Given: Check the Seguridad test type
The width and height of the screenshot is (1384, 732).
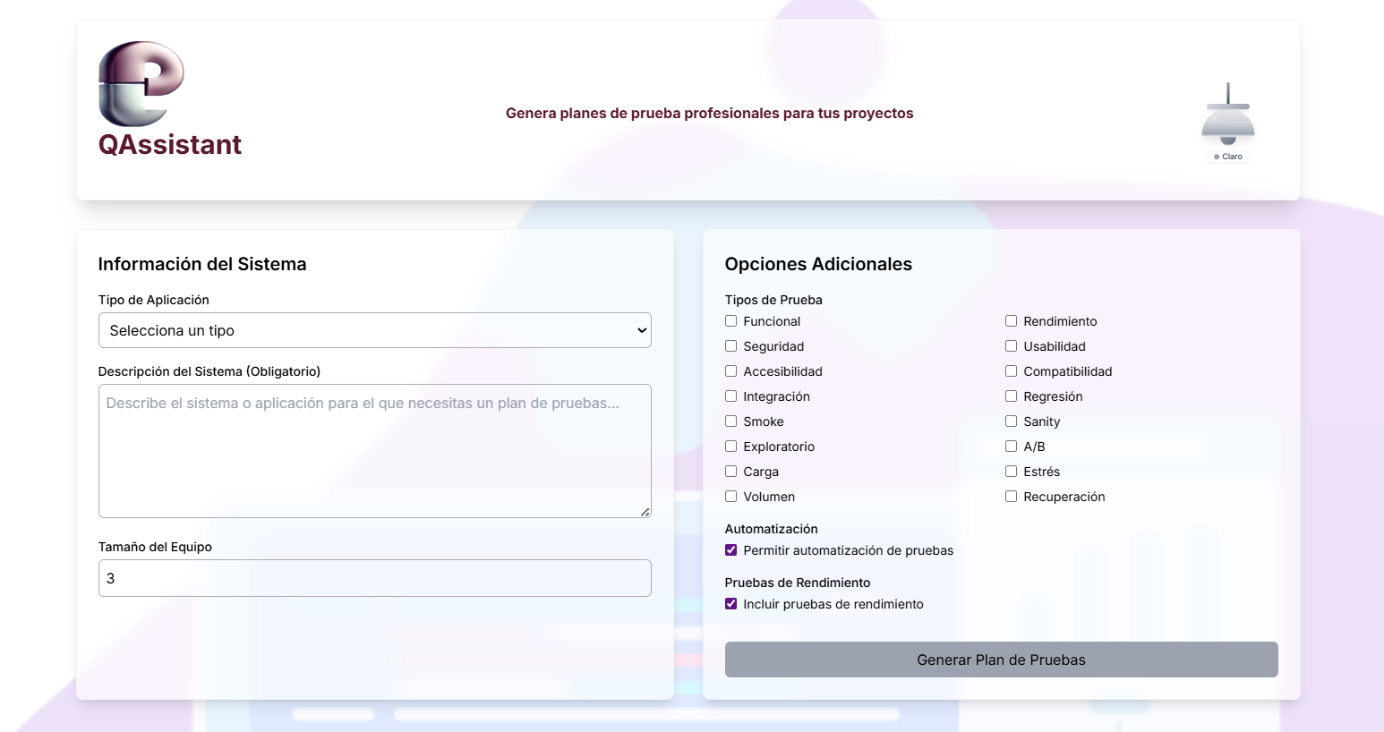Looking at the screenshot, I should click(x=731, y=346).
